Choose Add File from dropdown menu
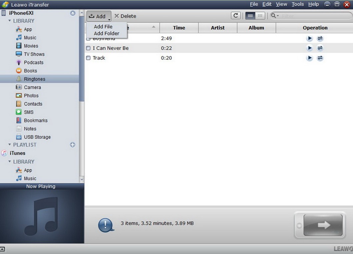 coord(103,27)
